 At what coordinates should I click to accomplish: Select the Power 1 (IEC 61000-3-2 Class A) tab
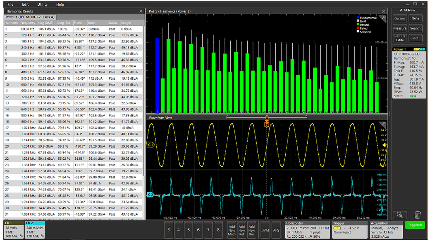coord(30,17)
